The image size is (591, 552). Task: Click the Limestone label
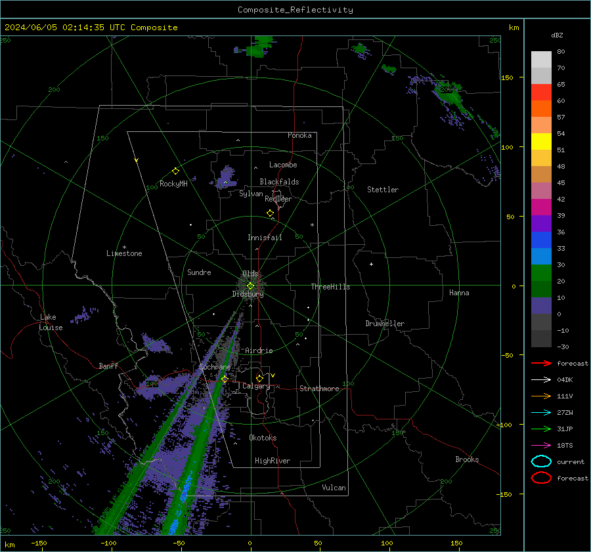[124, 253]
